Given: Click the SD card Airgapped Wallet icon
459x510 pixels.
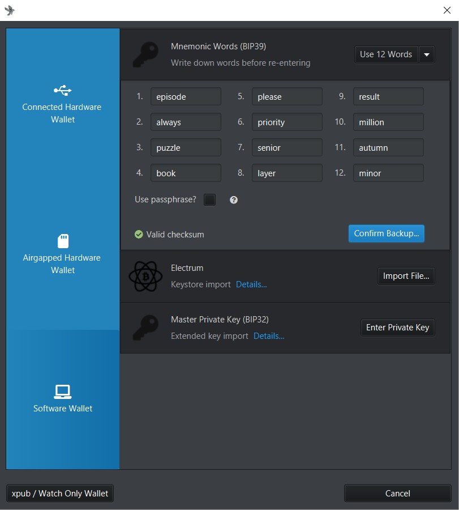Looking at the screenshot, I should [x=63, y=241].
